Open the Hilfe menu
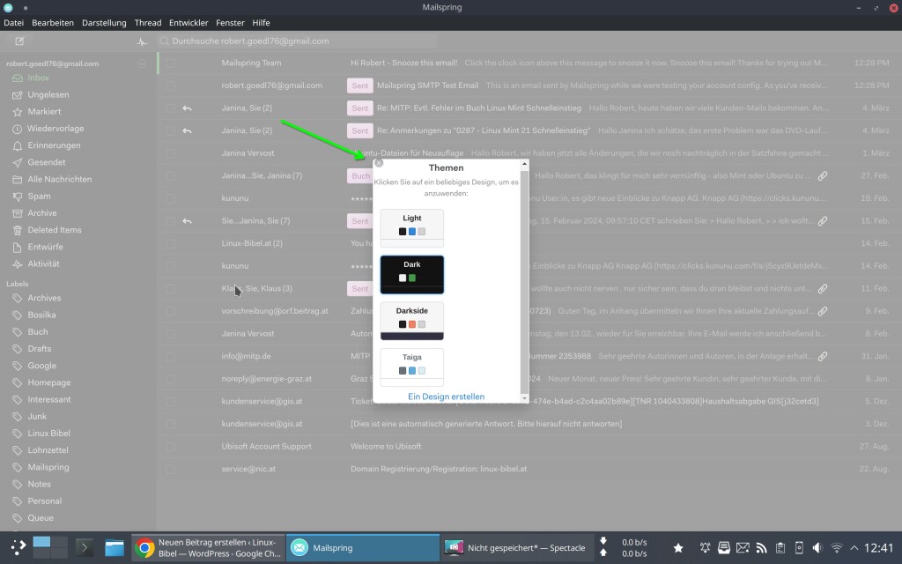 261,22
